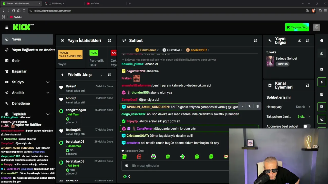328x184 pixels.
Task: Switch to the YouTube browser tab
Action: click(x=105, y=4)
